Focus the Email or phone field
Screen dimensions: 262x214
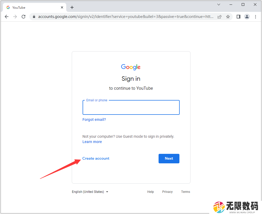pos(131,108)
